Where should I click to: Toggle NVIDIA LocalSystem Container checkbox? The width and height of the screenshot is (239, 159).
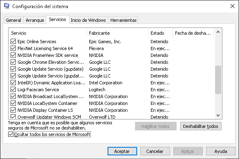click(x=13, y=103)
